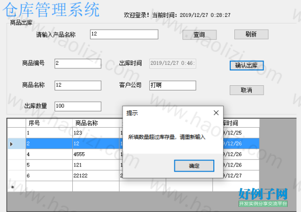Click the 商品编号 input field
Screen dimensions: 301x212
pos(78,63)
